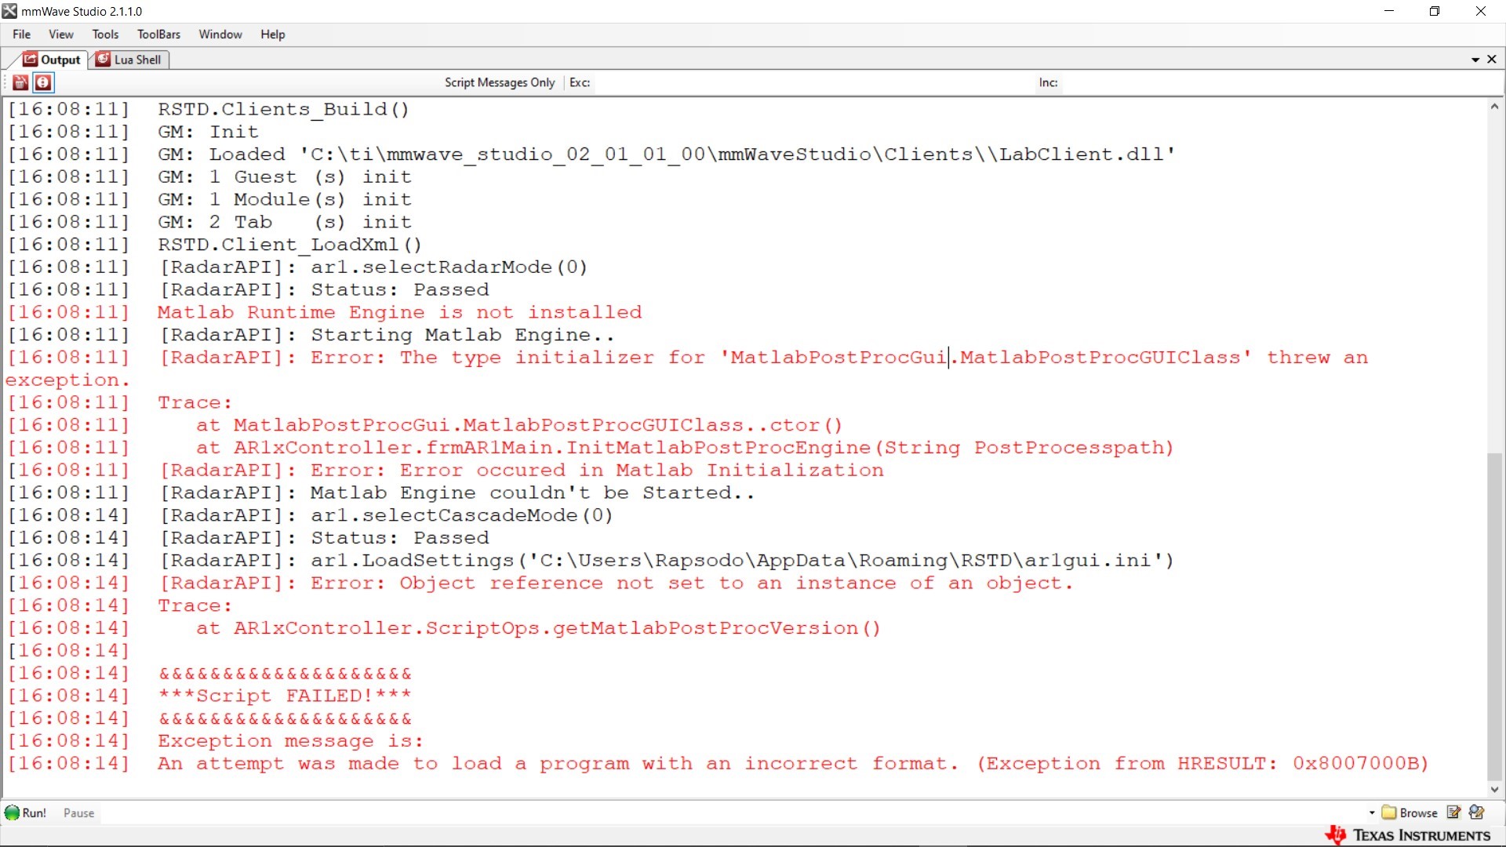This screenshot has height=847, width=1506.
Task: Open the script path dropdown arrow
Action: [1372, 813]
